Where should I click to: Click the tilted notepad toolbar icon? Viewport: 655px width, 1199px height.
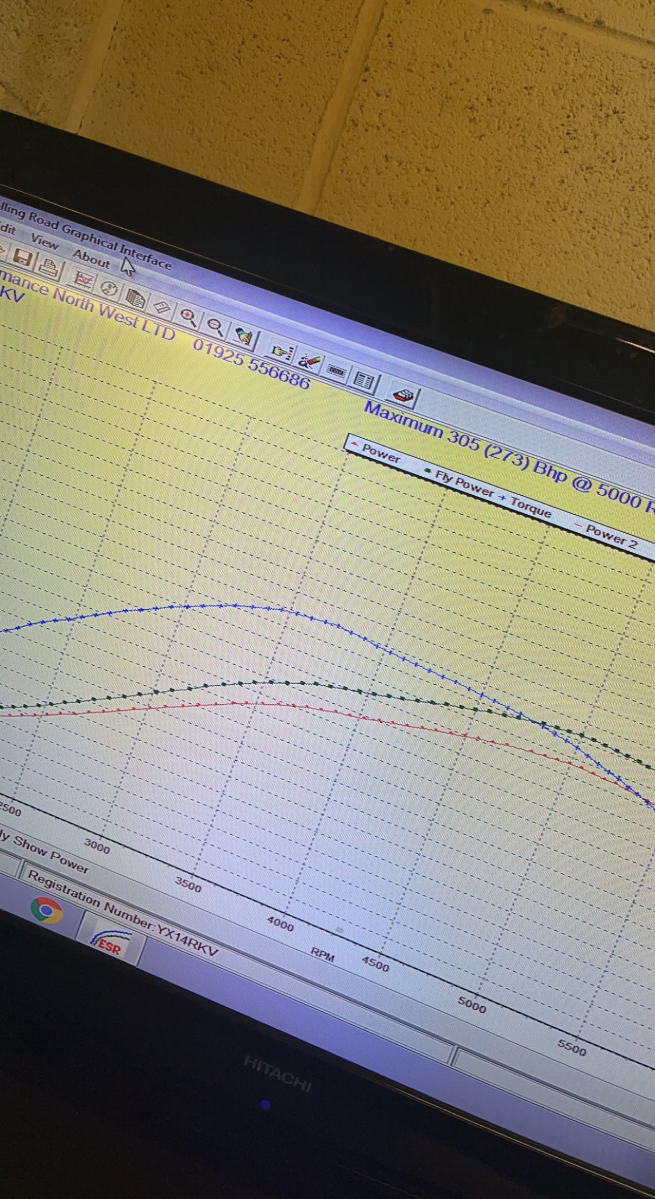point(161,307)
